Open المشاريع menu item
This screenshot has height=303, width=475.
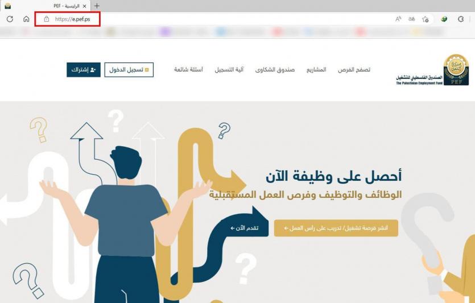[316, 69]
